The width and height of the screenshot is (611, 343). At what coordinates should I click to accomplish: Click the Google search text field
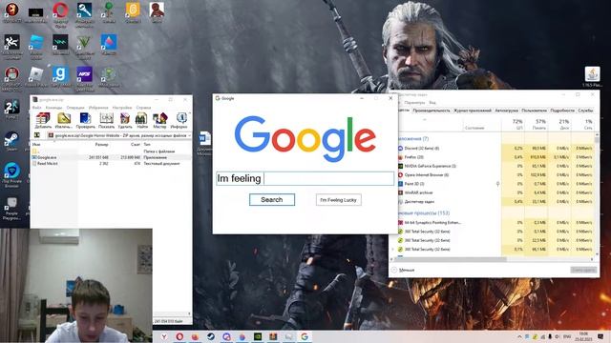[x=305, y=178]
